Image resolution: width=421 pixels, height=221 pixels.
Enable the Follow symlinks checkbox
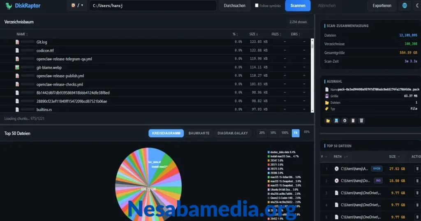coord(257,5)
